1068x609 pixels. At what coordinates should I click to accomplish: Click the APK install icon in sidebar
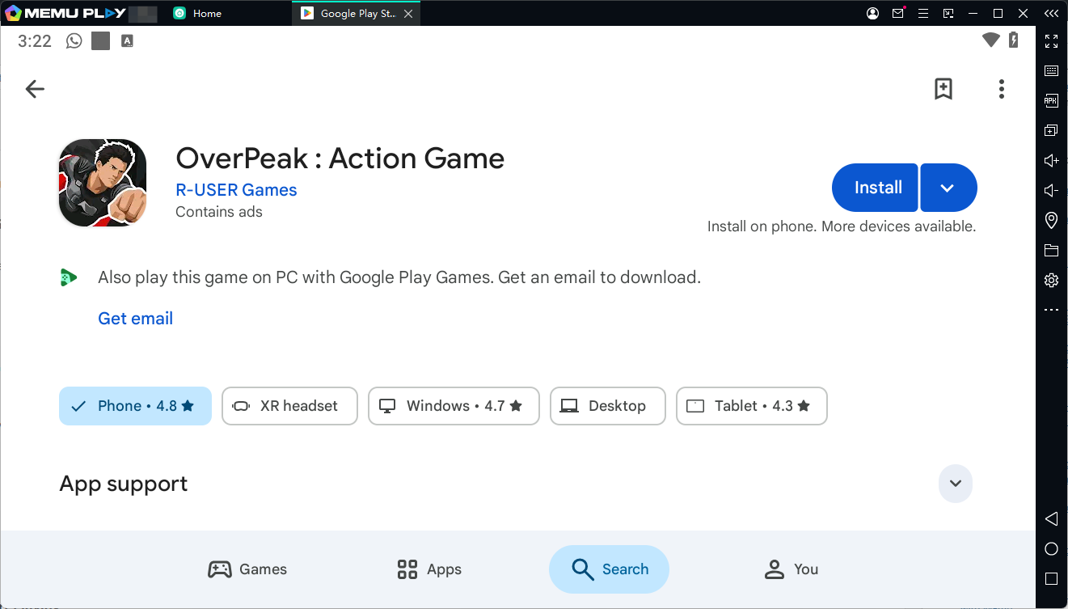click(1051, 100)
